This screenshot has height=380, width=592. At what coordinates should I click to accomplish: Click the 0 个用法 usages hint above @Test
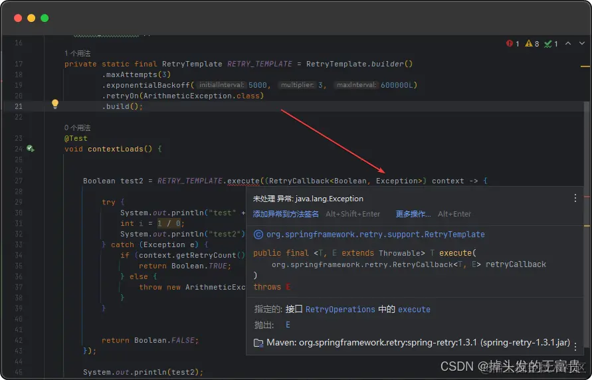77,128
